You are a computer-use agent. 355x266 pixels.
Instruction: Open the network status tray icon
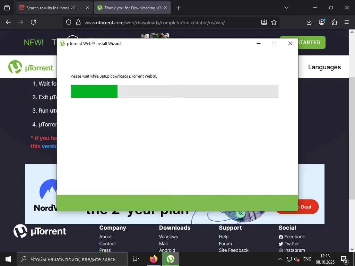point(289,259)
